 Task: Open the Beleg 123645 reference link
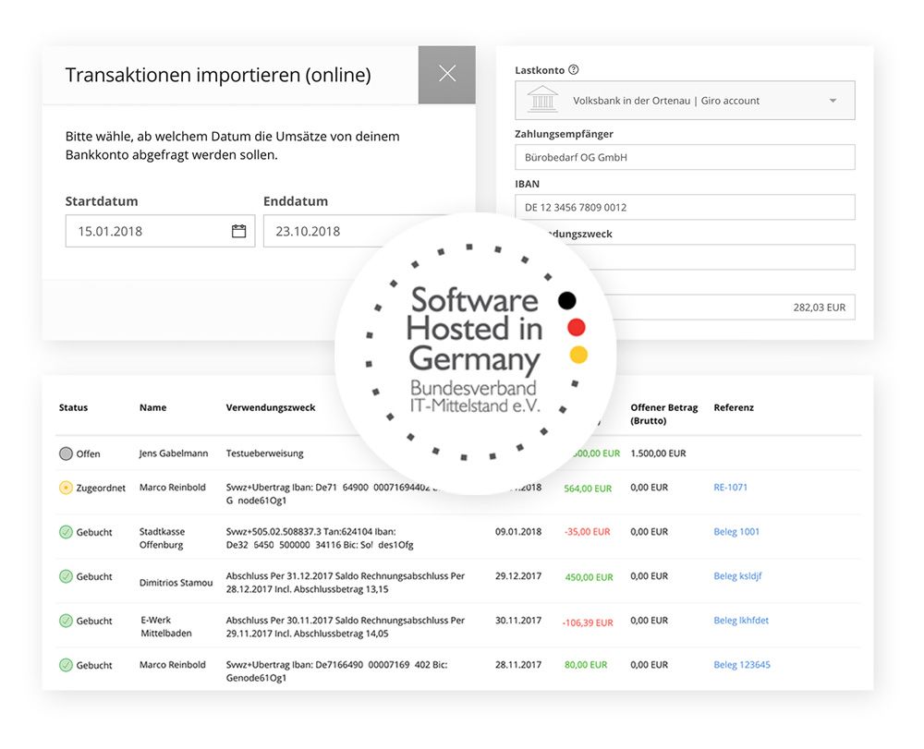[x=741, y=665]
